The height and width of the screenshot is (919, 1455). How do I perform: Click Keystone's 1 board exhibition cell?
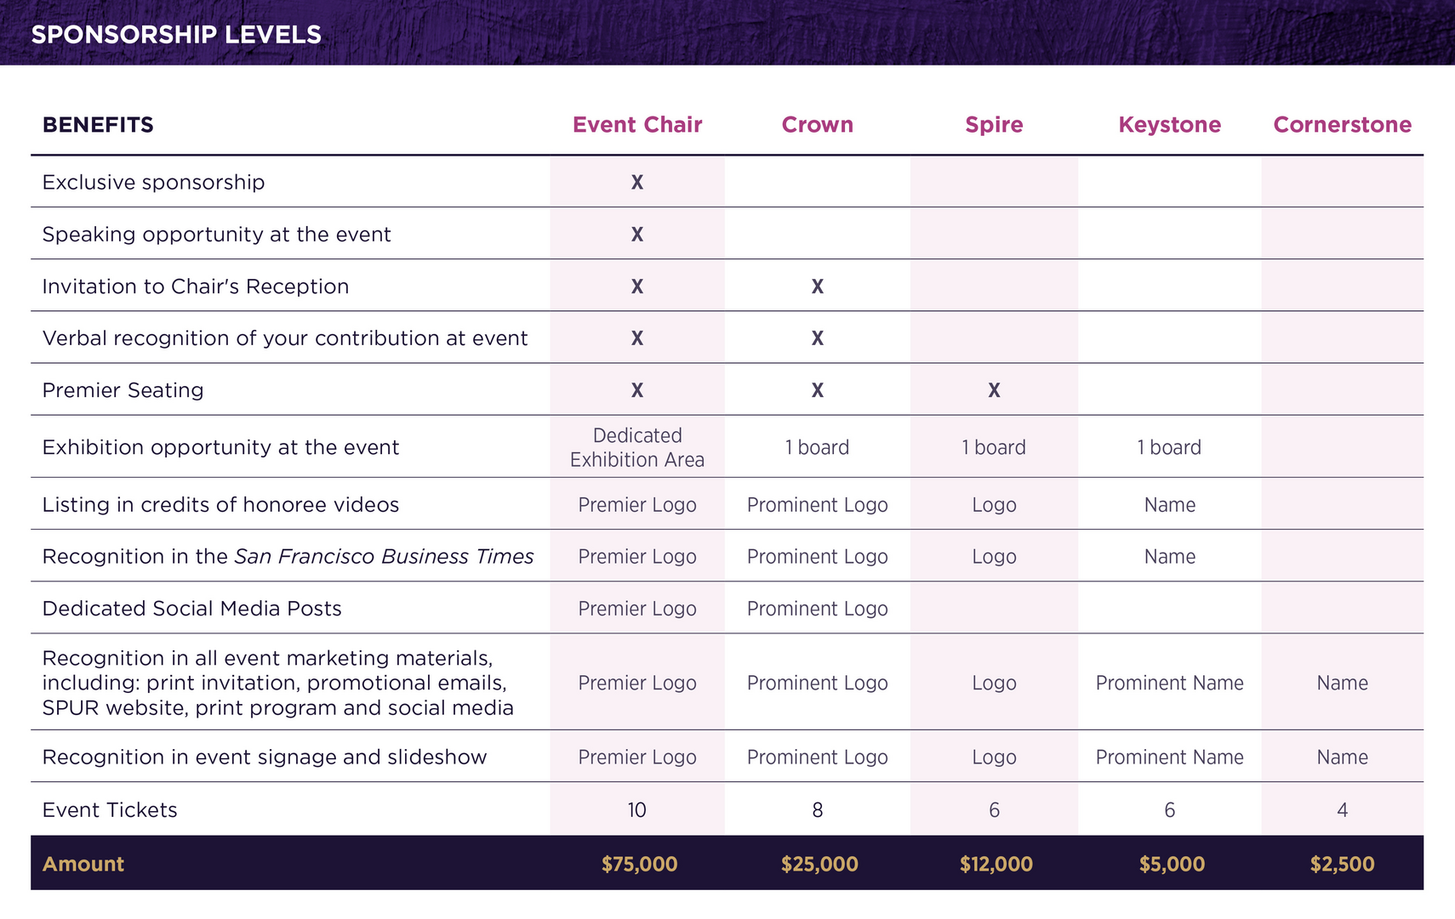pyautogui.click(x=1169, y=447)
